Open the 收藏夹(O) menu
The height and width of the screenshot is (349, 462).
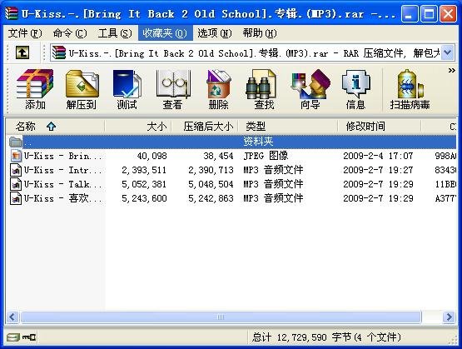(166, 33)
